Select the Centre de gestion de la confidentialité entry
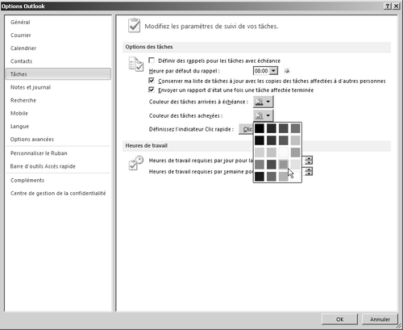Viewport: 403px width, 330px height. pyautogui.click(x=58, y=193)
